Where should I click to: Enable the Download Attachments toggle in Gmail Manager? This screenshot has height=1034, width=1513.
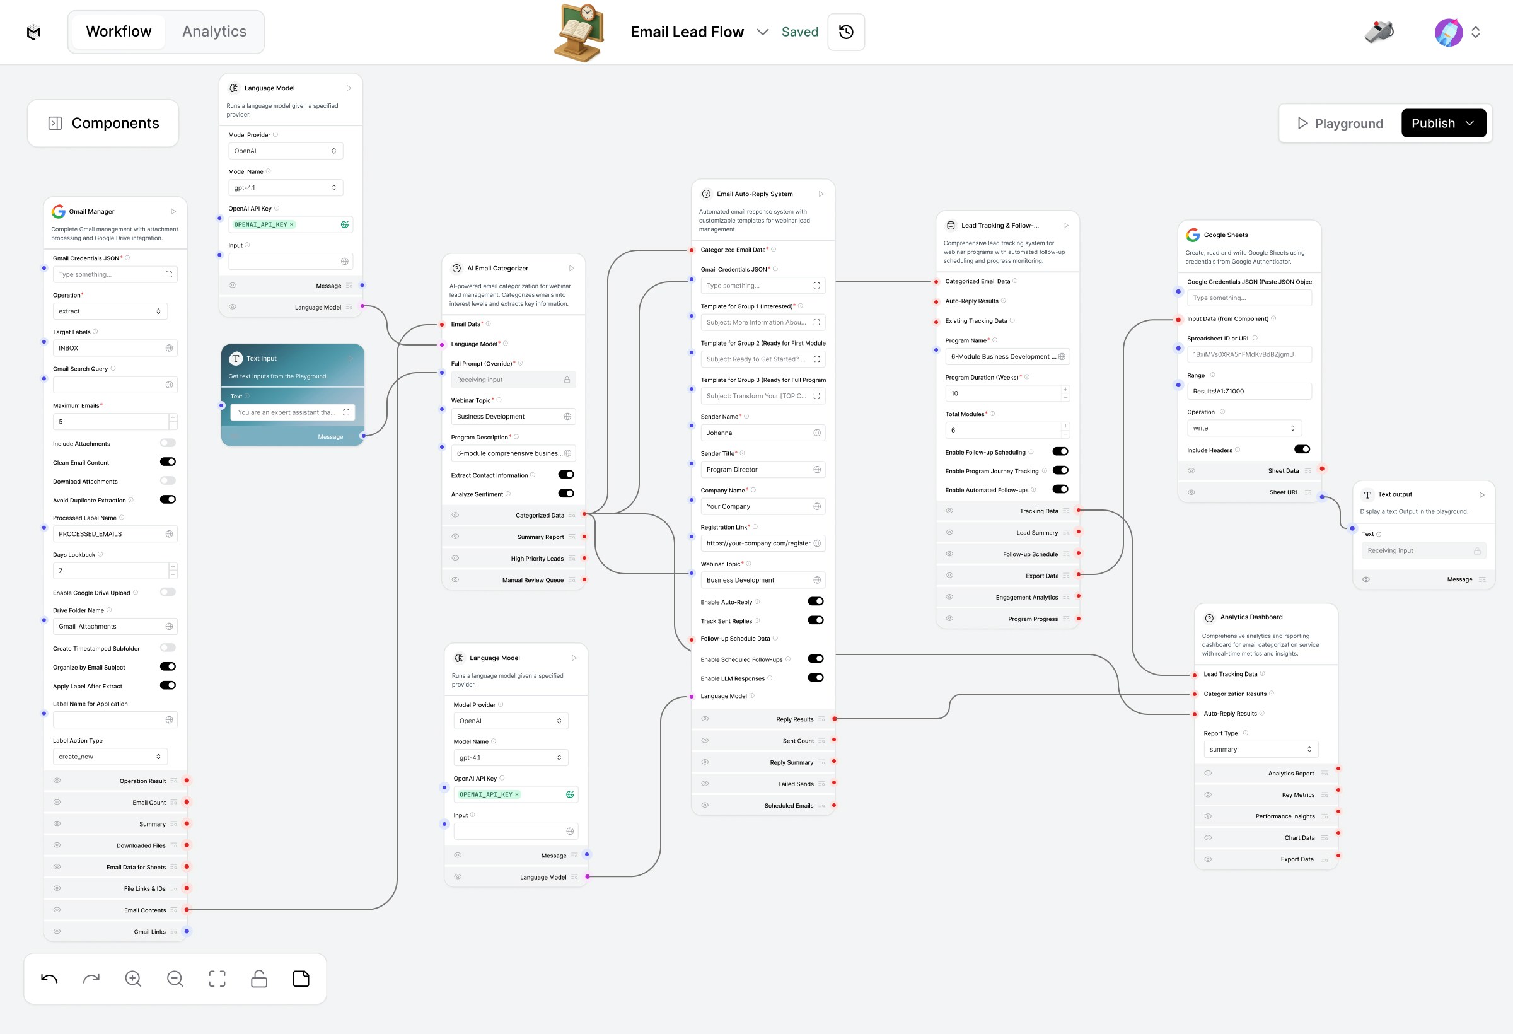point(168,480)
